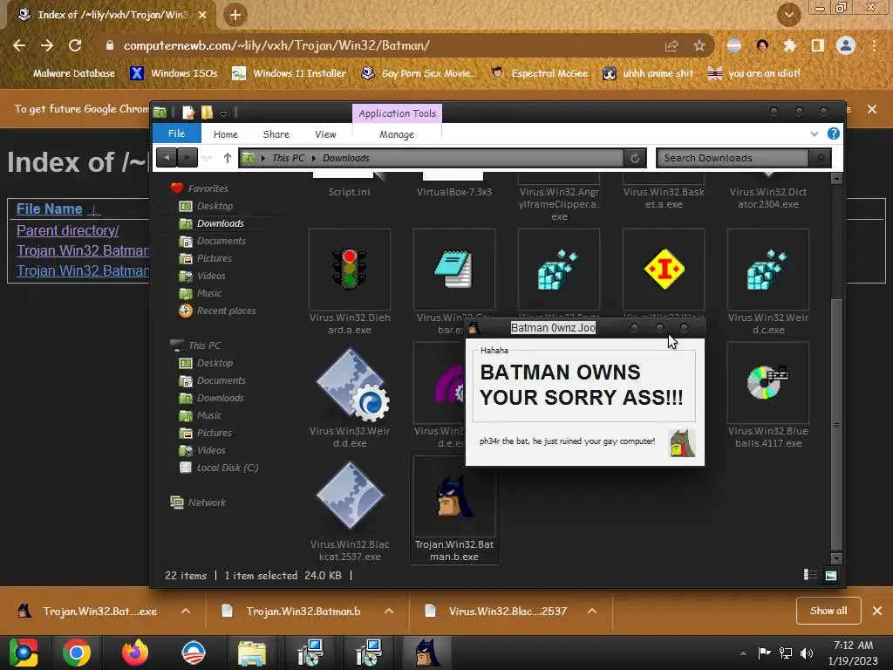
Task: Click Chrome's forward navigation arrow
Action: tap(47, 45)
